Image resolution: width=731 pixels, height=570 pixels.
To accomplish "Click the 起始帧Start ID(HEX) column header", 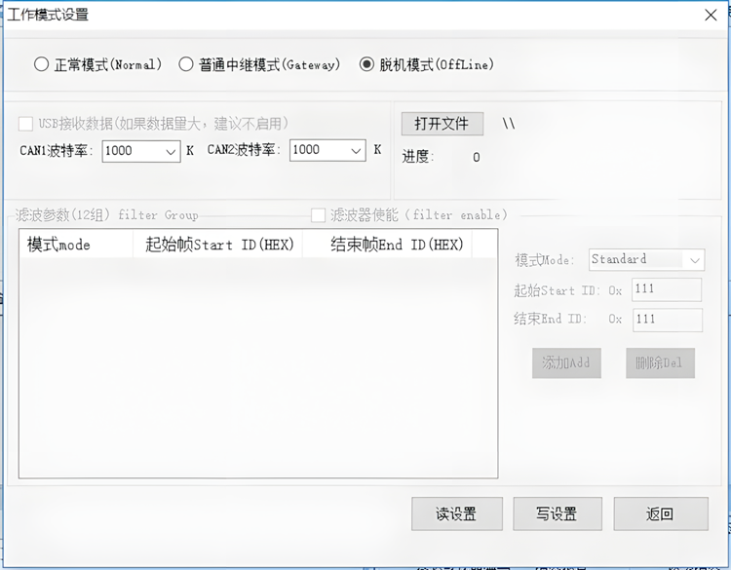I will coord(217,245).
